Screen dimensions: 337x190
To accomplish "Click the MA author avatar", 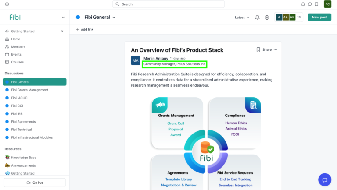I will point(136,60).
